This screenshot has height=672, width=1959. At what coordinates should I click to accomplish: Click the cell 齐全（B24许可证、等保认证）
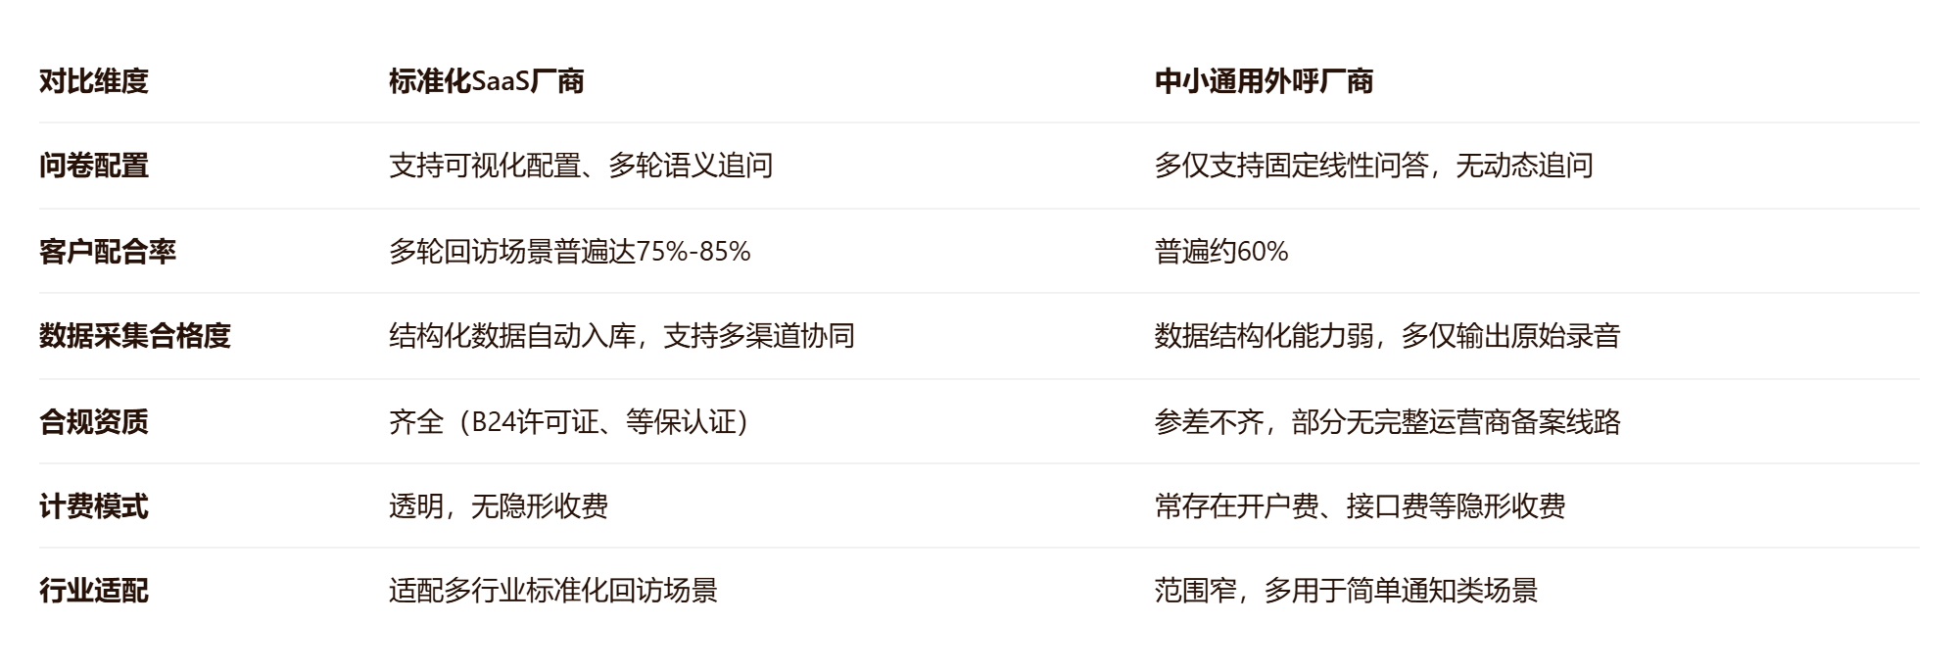pos(572,422)
